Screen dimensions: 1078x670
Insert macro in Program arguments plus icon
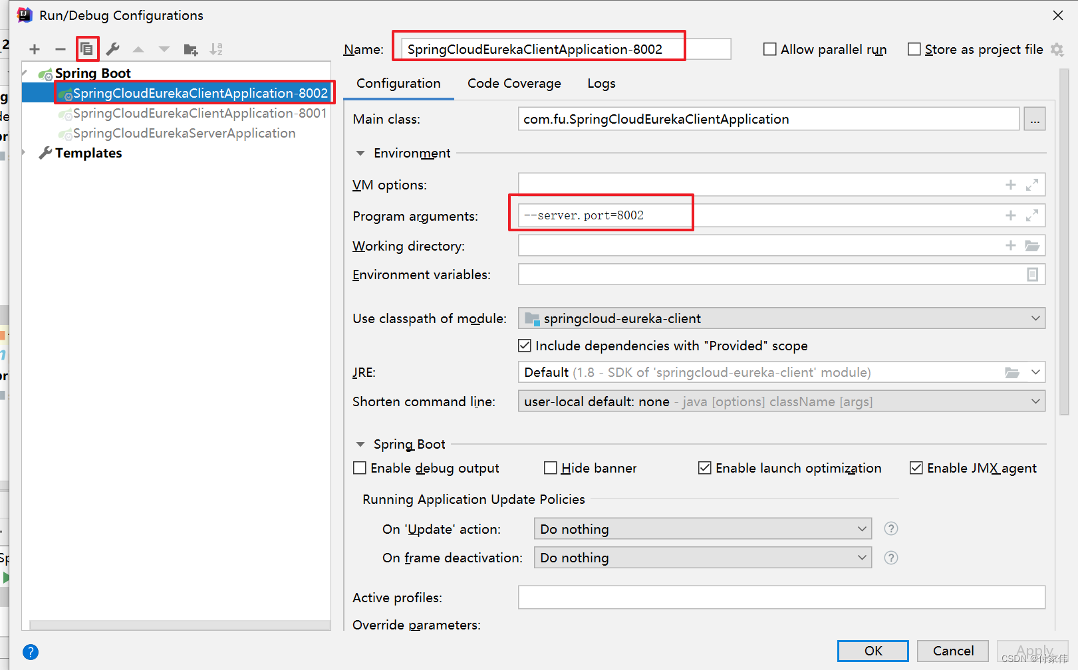[x=1011, y=215]
